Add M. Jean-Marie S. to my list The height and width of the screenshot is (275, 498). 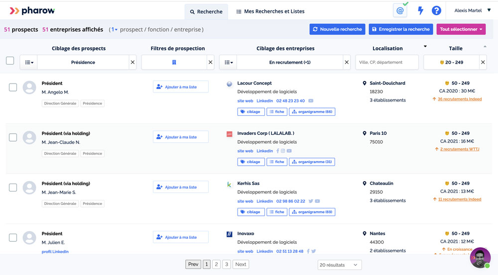pos(181,187)
